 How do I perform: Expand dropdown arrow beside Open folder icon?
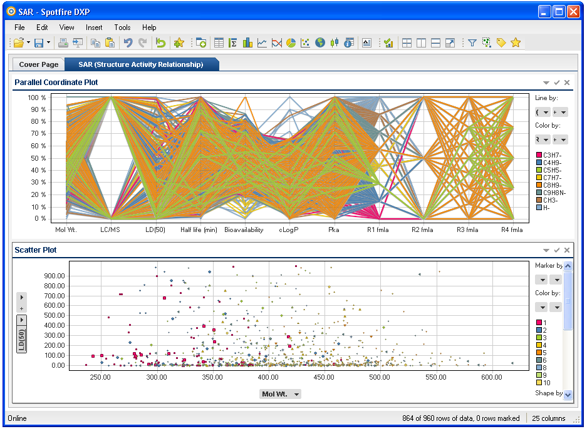[x=28, y=43]
